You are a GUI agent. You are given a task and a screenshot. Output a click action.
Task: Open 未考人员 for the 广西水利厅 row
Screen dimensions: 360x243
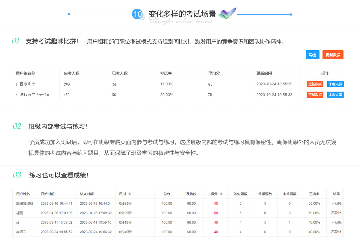coord(335,84)
